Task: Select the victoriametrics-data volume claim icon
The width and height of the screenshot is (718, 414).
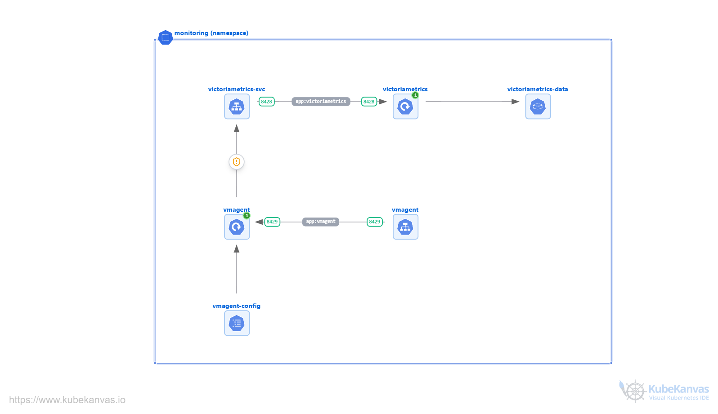Action: (x=538, y=107)
